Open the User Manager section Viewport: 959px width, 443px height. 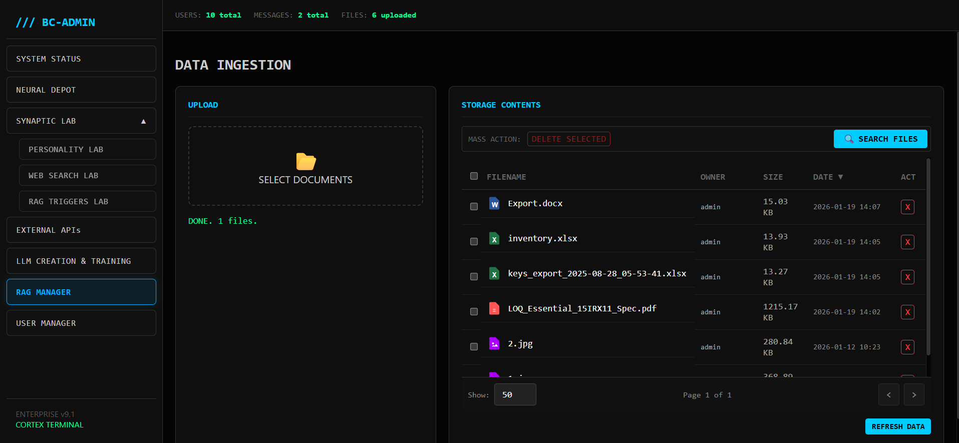click(81, 323)
